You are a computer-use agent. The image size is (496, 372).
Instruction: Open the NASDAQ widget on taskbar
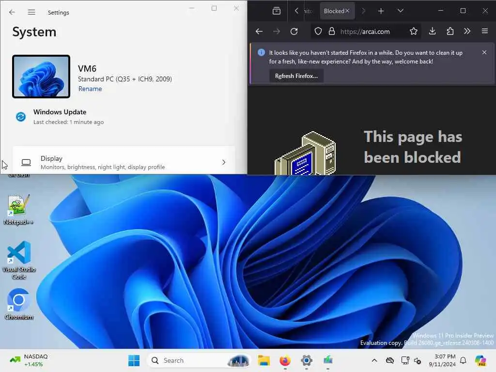coord(29,360)
